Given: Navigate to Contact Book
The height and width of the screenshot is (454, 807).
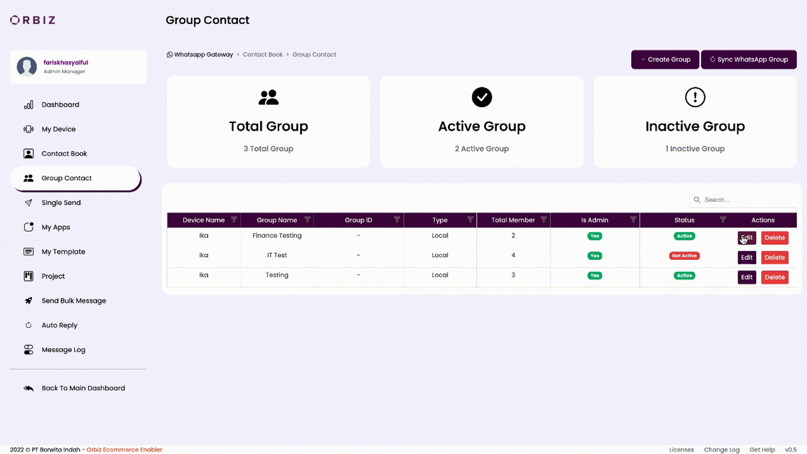Looking at the screenshot, I should (64, 153).
